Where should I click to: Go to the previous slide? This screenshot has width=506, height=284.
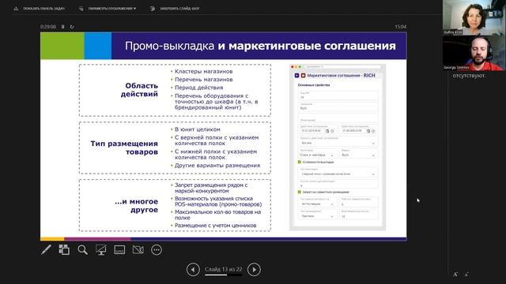[x=193, y=270]
